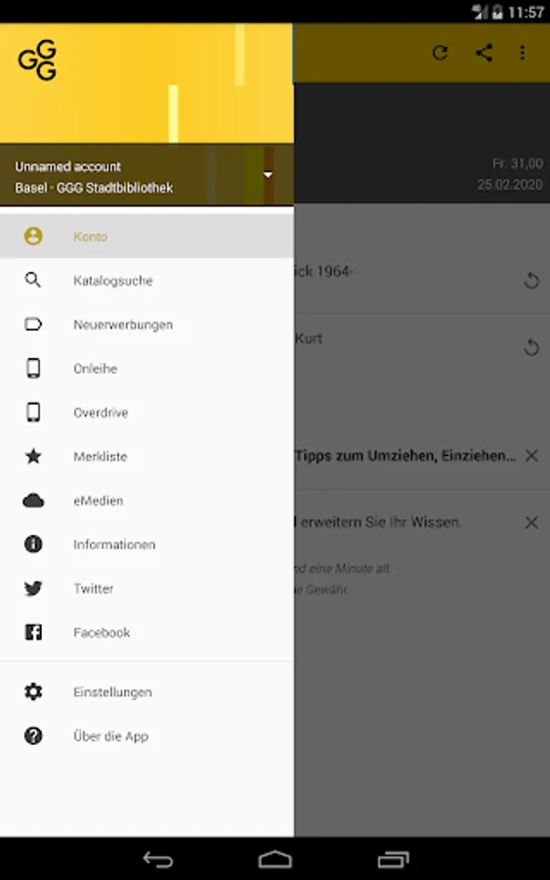Image resolution: width=550 pixels, height=880 pixels.
Task: Tap the share icon in toolbar
Action: click(x=484, y=53)
